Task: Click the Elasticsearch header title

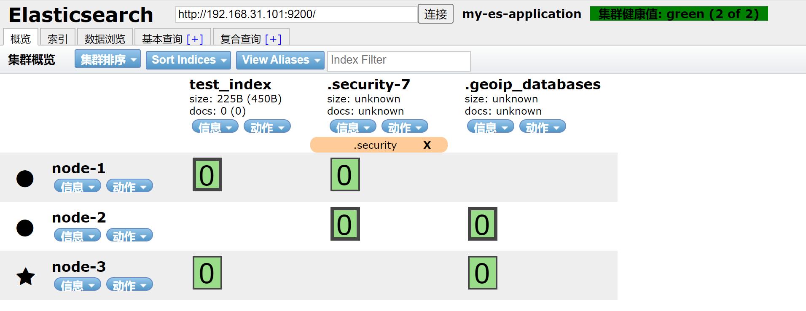Action: coord(81,15)
